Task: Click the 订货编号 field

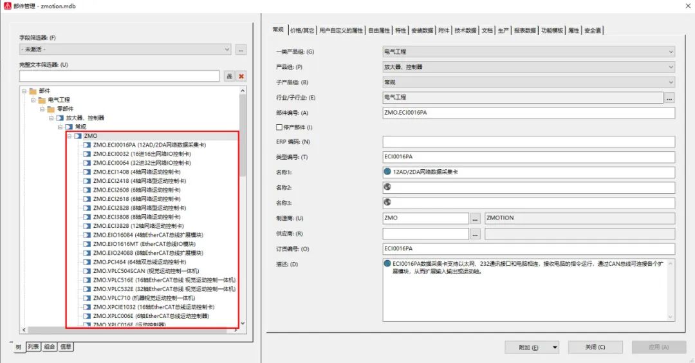Action: (528, 248)
